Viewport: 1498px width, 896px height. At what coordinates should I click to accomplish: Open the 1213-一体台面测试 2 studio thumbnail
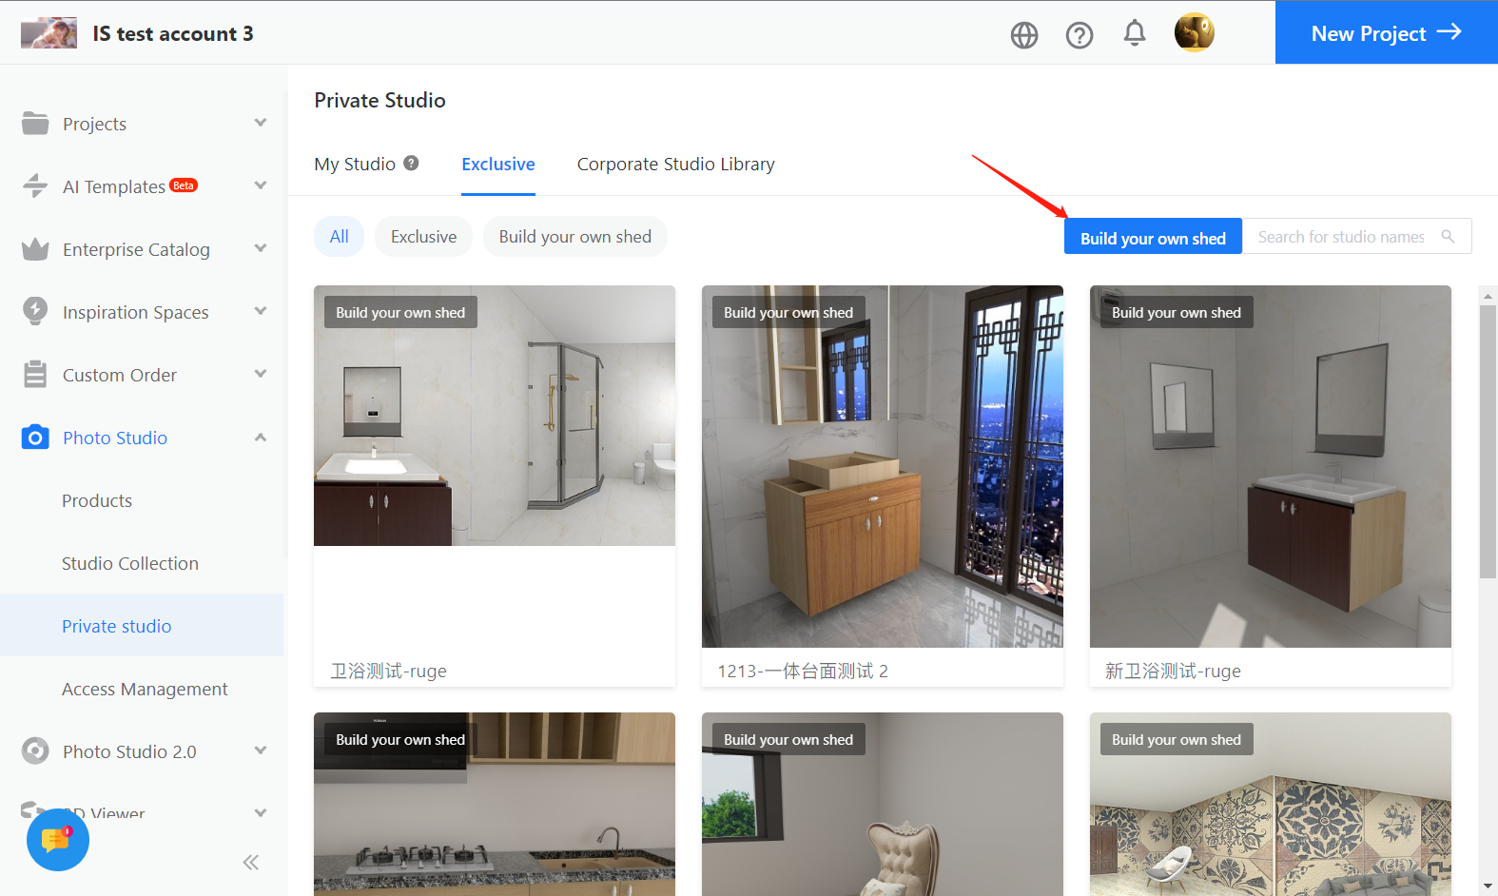click(882, 466)
